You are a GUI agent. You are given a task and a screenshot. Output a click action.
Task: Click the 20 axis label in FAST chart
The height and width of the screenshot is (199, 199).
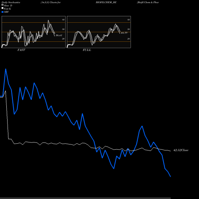tap(63, 39)
